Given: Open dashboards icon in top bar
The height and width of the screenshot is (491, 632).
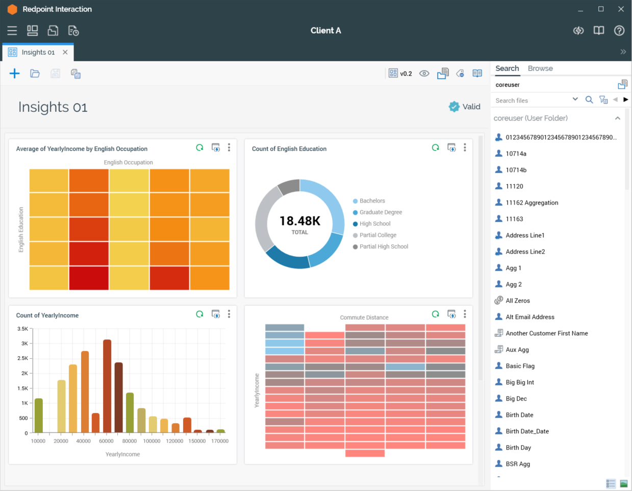Looking at the screenshot, I should pyautogui.click(x=33, y=31).
